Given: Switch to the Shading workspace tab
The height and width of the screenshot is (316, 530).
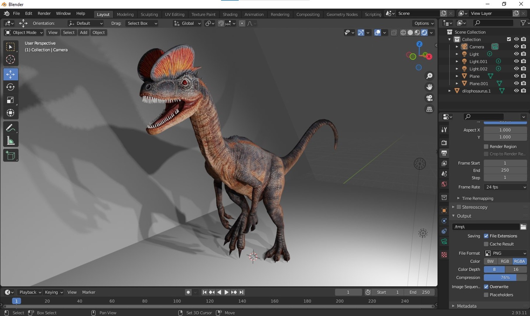Looking at the screenshot, I should (x=230, y=14).
